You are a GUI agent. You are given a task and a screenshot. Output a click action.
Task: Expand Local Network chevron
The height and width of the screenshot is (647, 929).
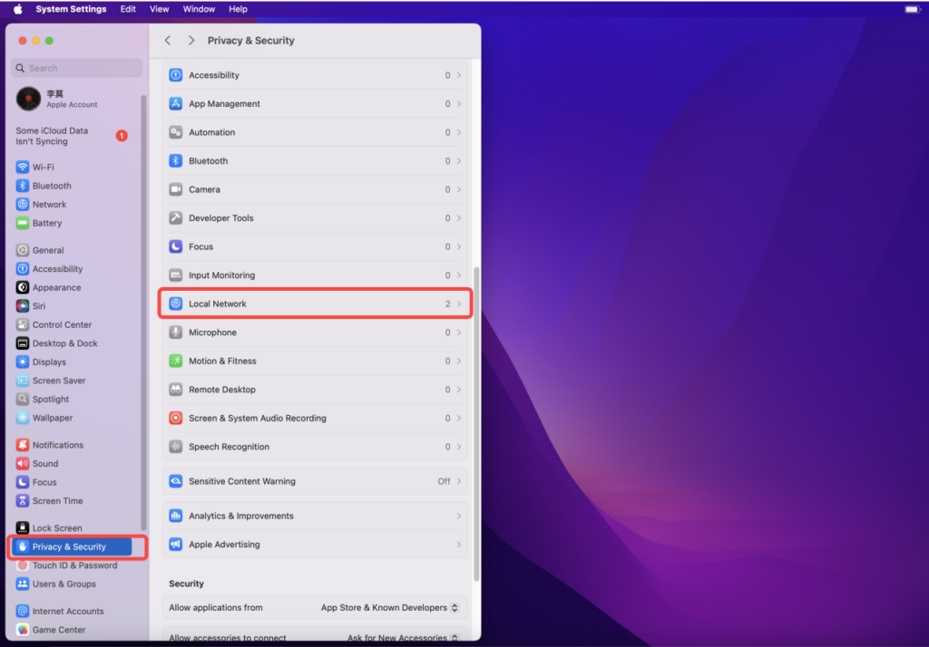pyautogui.click(x=458, y=304)
